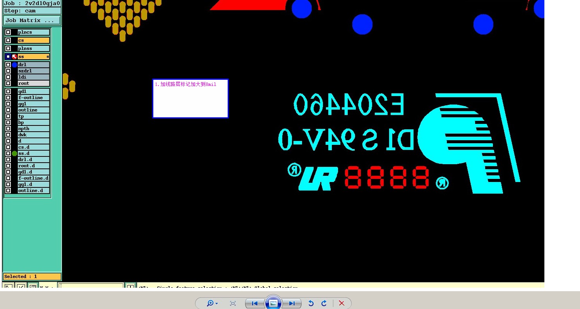
Task: Click the Job name label 2v2d10gja0
Action: [32, 3]
